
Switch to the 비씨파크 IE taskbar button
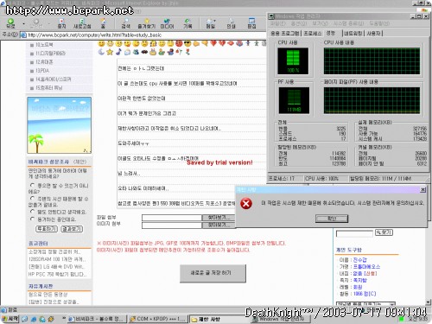tap(97, 319)
